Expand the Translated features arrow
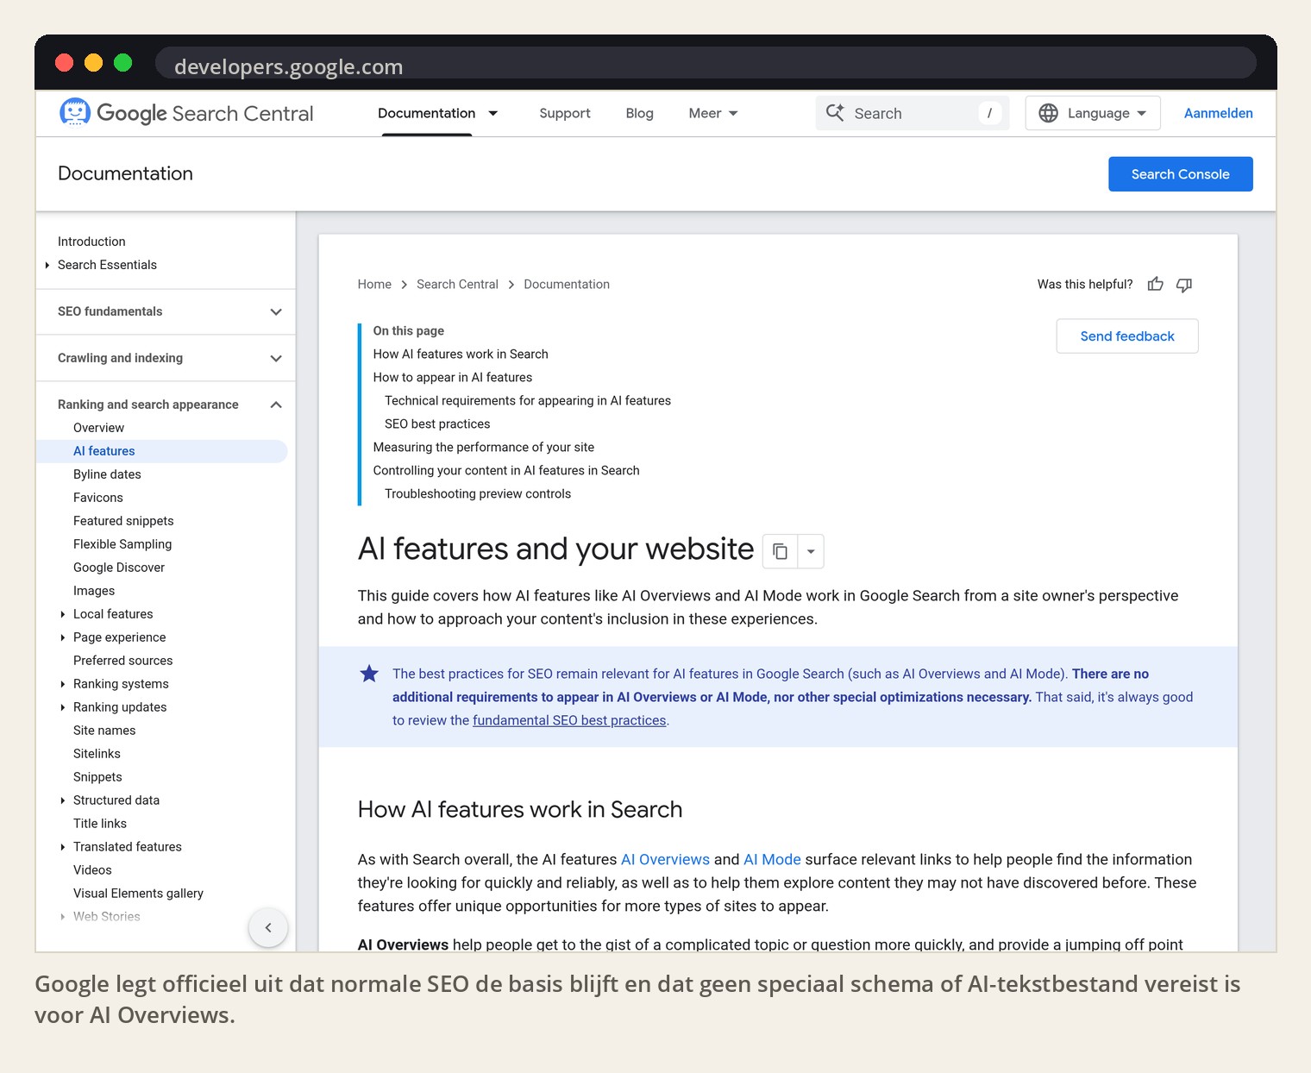Viewport: 1311px width, 1073px height. click(62, 847)
